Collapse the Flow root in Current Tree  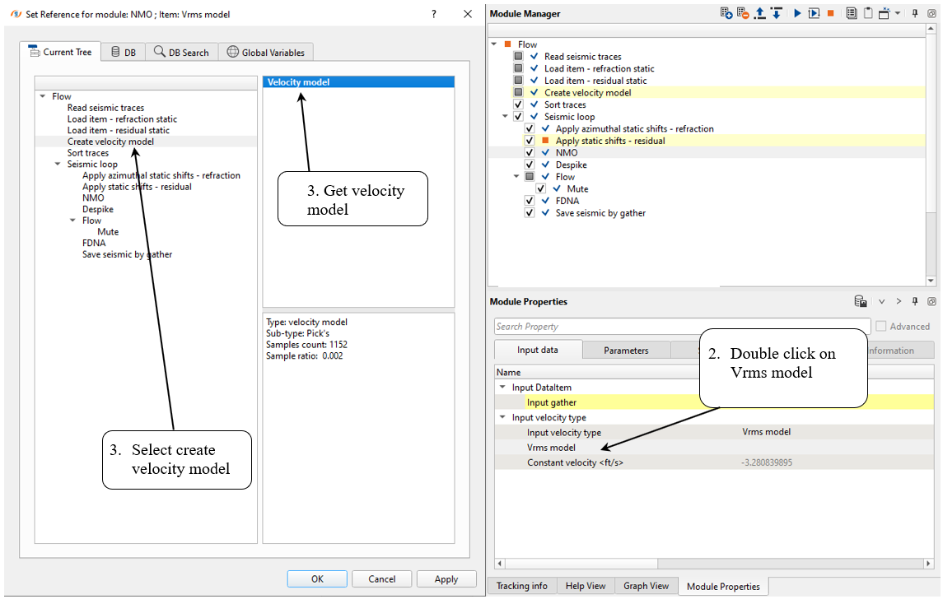coord(42,96)
